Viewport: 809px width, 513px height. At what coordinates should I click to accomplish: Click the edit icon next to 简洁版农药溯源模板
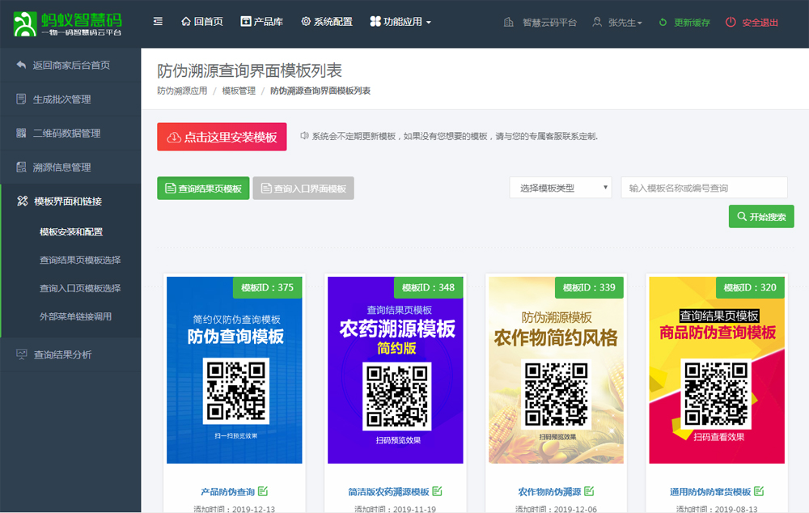438,491
